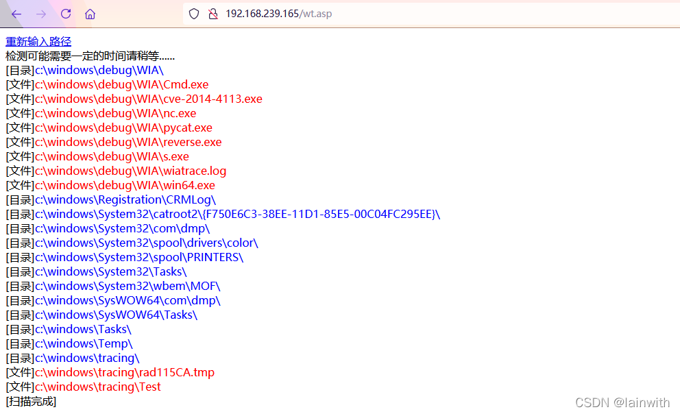Click the SysWOW64\Tasks\ directory path
Viewport: 680px width, 414px height.
tap(117, 315)
